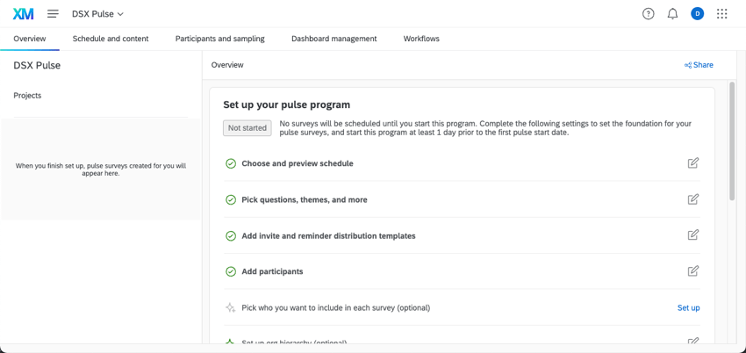Edit invite and reminder distribution templates
The width and height of the screenshot is (746, 353).
(692, 235)
